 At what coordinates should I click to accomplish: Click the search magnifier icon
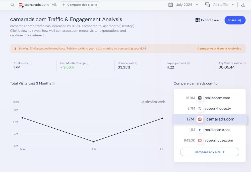tap(12, 5)
